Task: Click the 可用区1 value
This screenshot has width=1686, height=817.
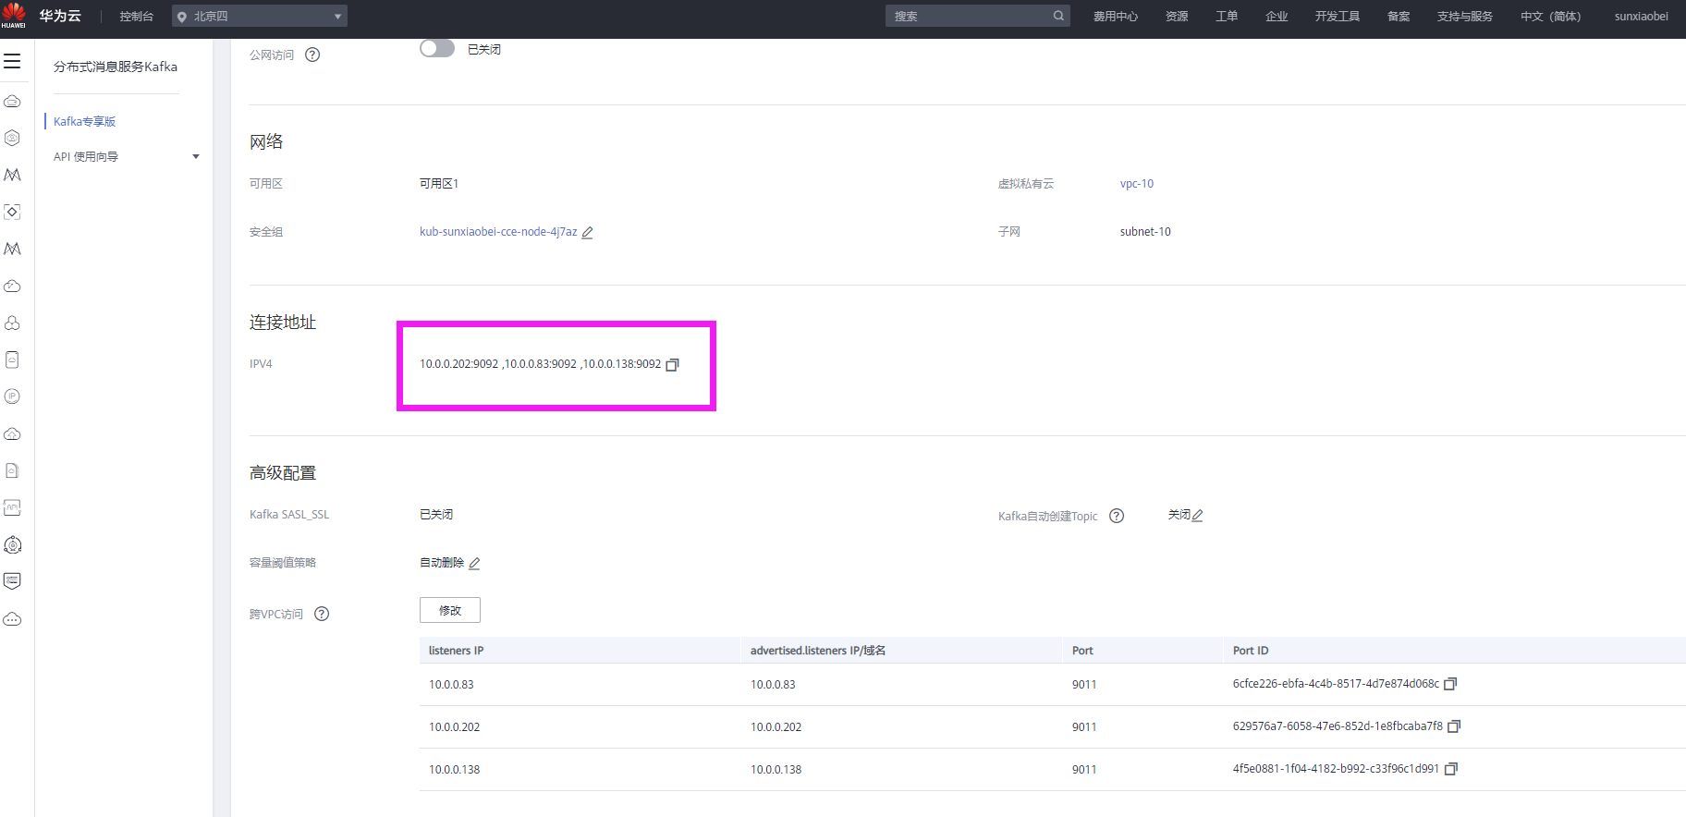Action: point(439,184)
